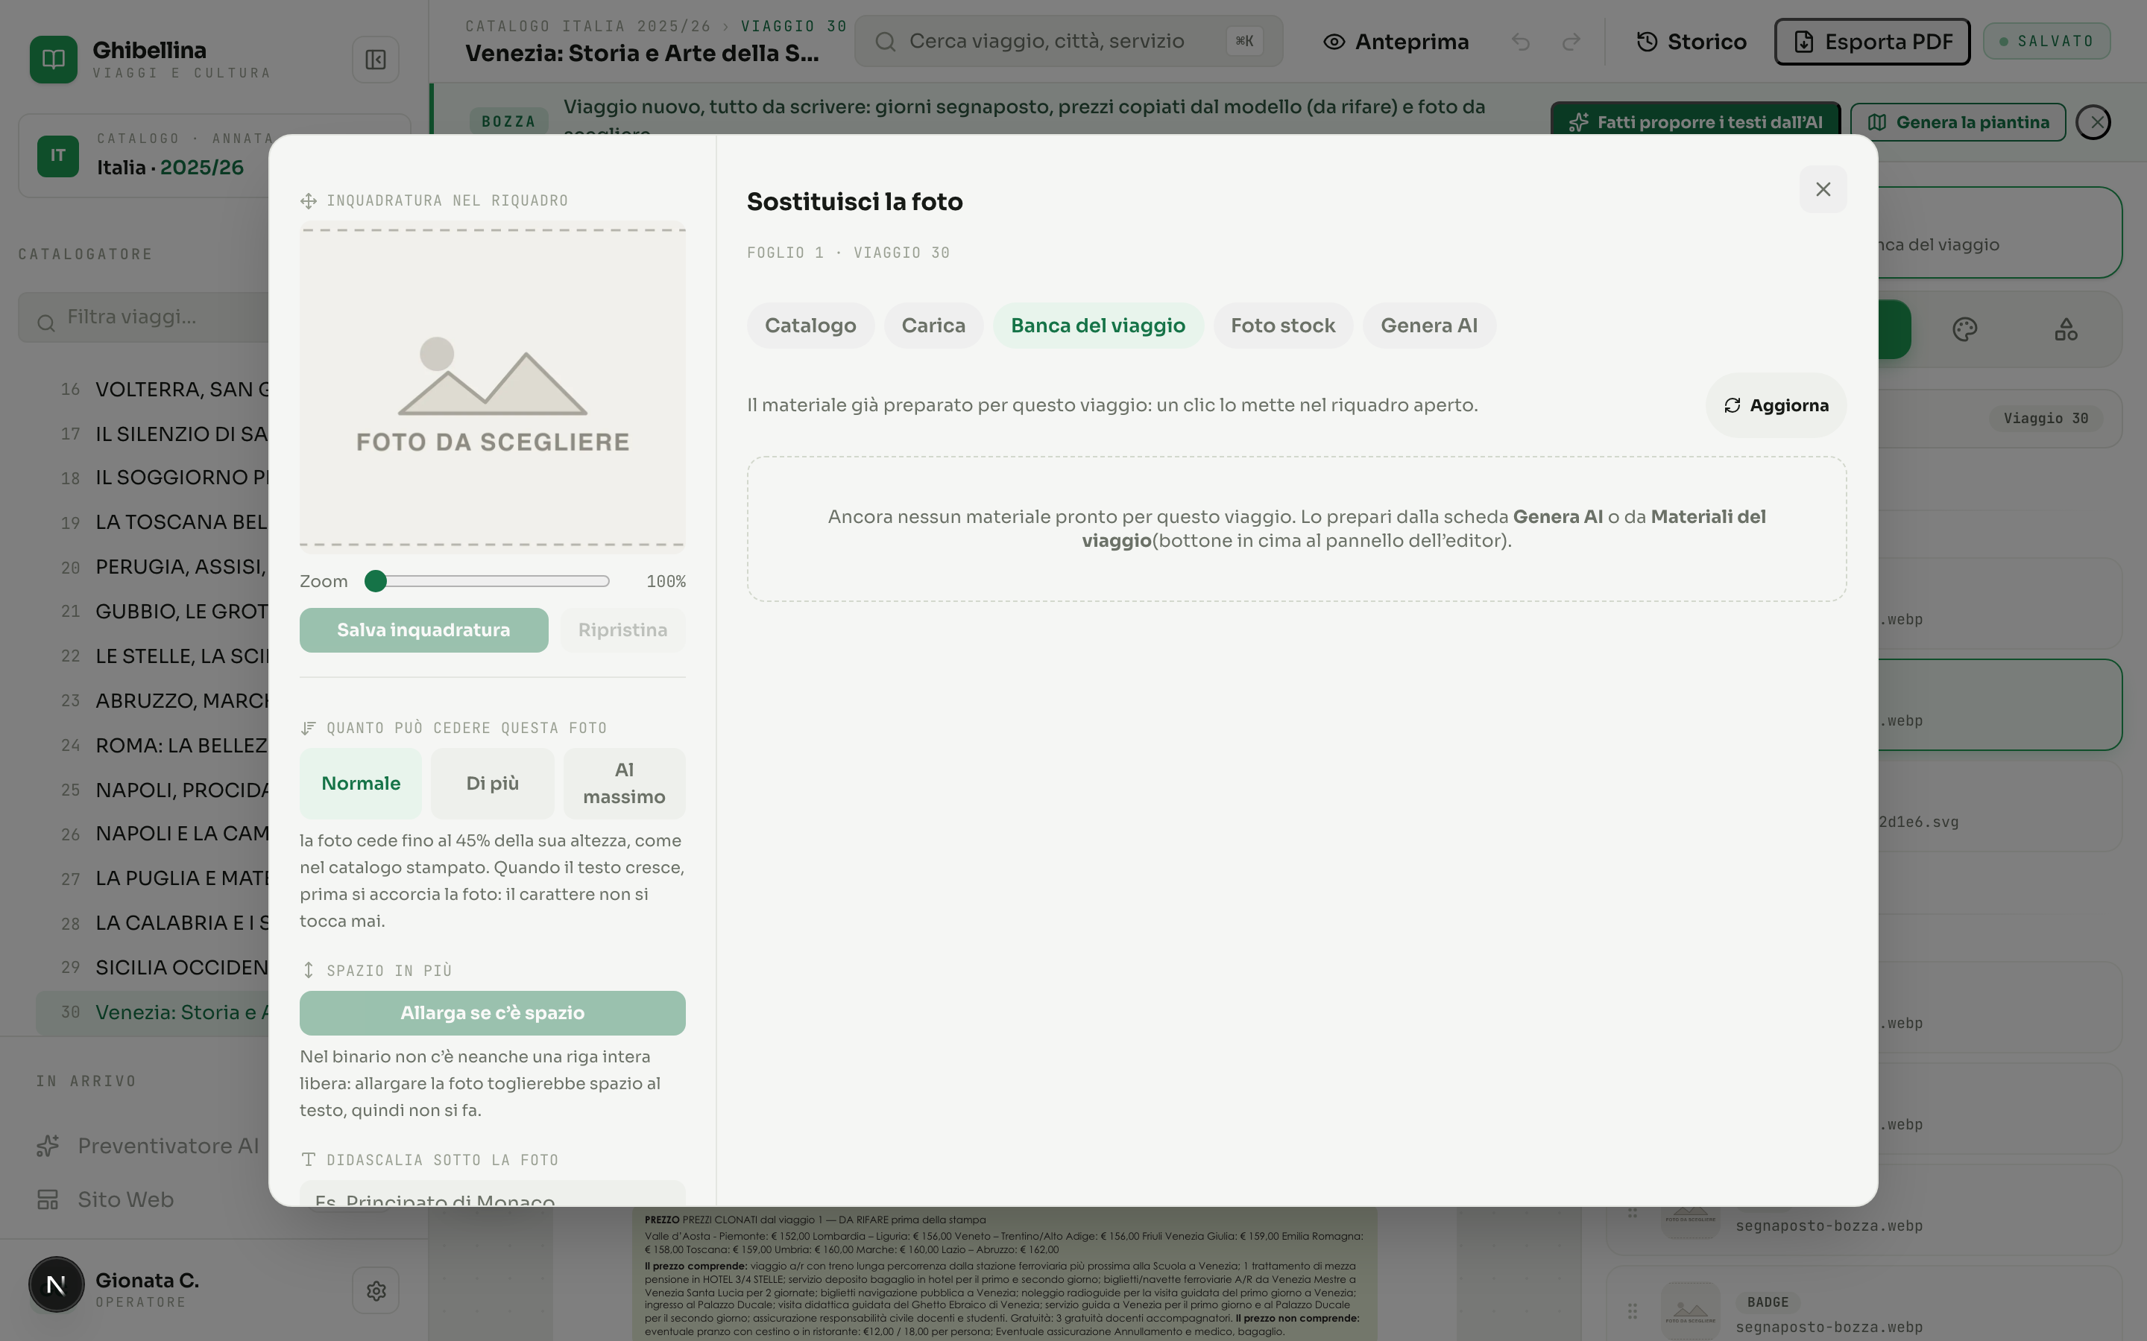Select trip 16 VOLTERRA, SAN G...
The width and height of the screenshot is (2147, 1341).
(152, 390)
